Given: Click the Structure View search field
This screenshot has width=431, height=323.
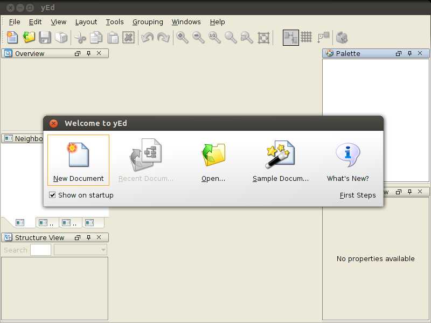Looking at the screenshot, I should pyautogui.click(x=41, y=250).
